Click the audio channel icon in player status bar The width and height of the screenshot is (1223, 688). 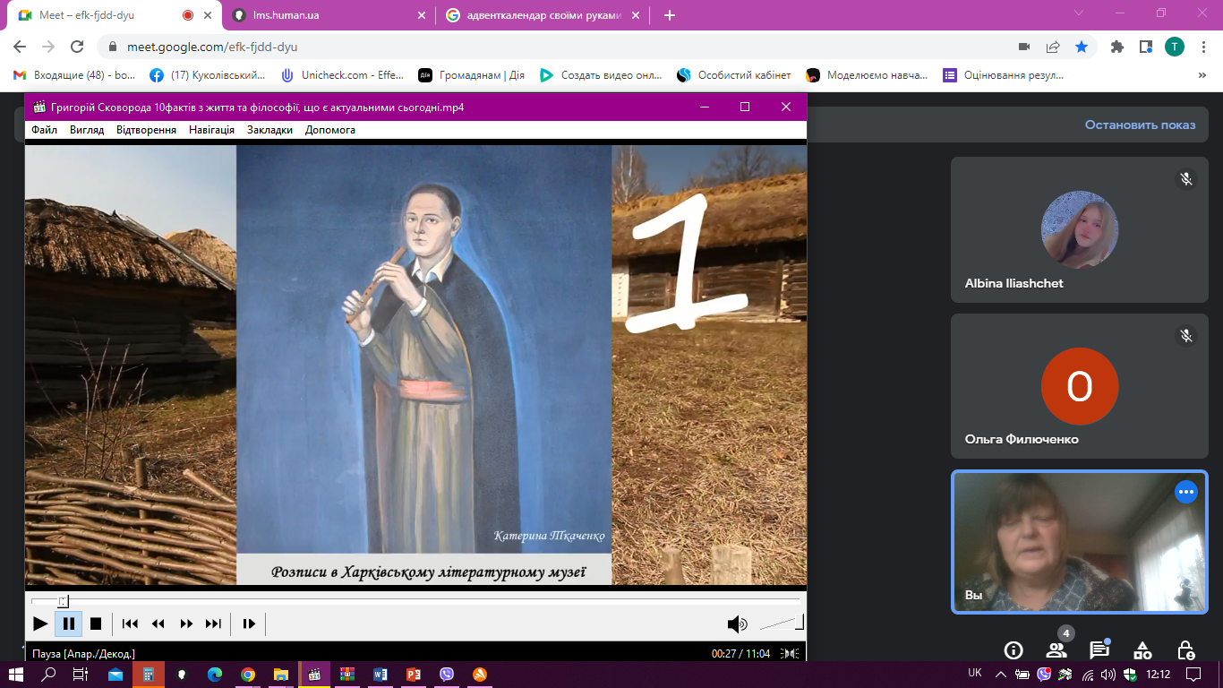pos(790,654)
